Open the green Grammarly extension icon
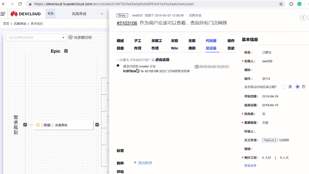The width and height of the screenshot is (309, 174). [x=299, y=4]
